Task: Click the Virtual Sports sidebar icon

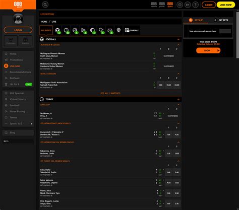Action: tap(6, 99)
